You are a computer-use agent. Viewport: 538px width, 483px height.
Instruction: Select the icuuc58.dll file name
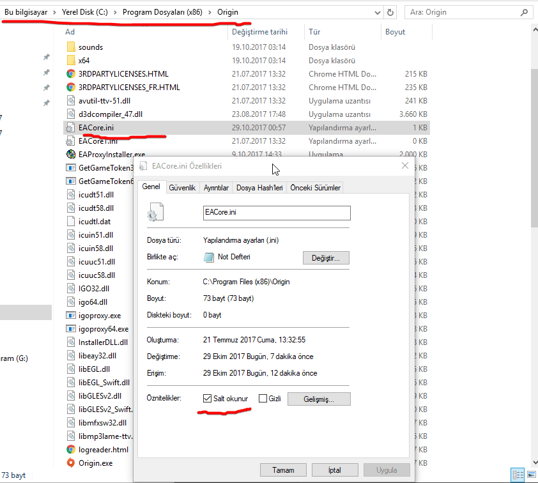tap(96, 275)
